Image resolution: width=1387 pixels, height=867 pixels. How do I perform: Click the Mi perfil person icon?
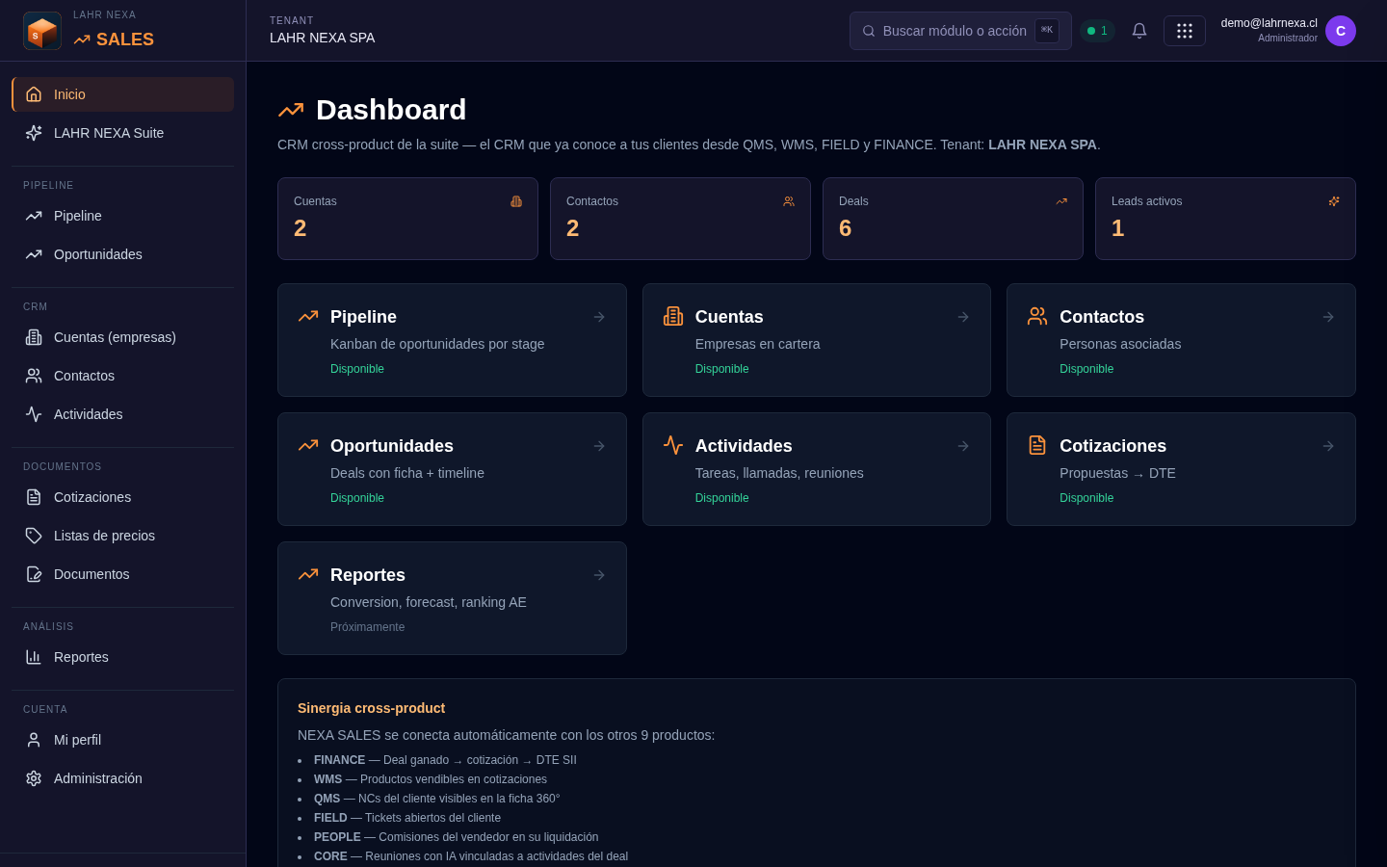pyautogui.click(x=34, y=740)
